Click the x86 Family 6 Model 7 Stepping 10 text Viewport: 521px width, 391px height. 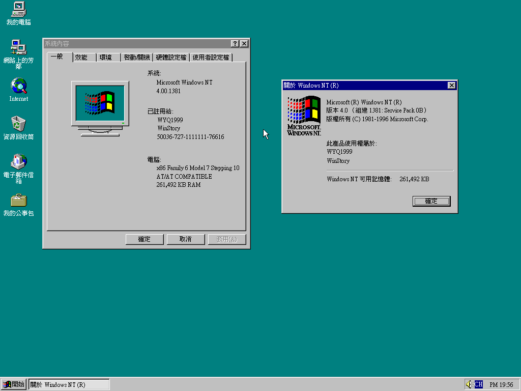198,168
